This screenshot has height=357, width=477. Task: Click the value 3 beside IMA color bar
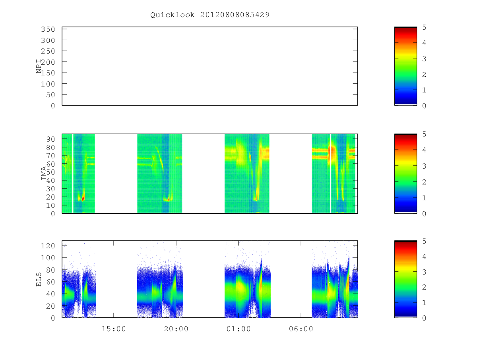click(x=425, y=166)
